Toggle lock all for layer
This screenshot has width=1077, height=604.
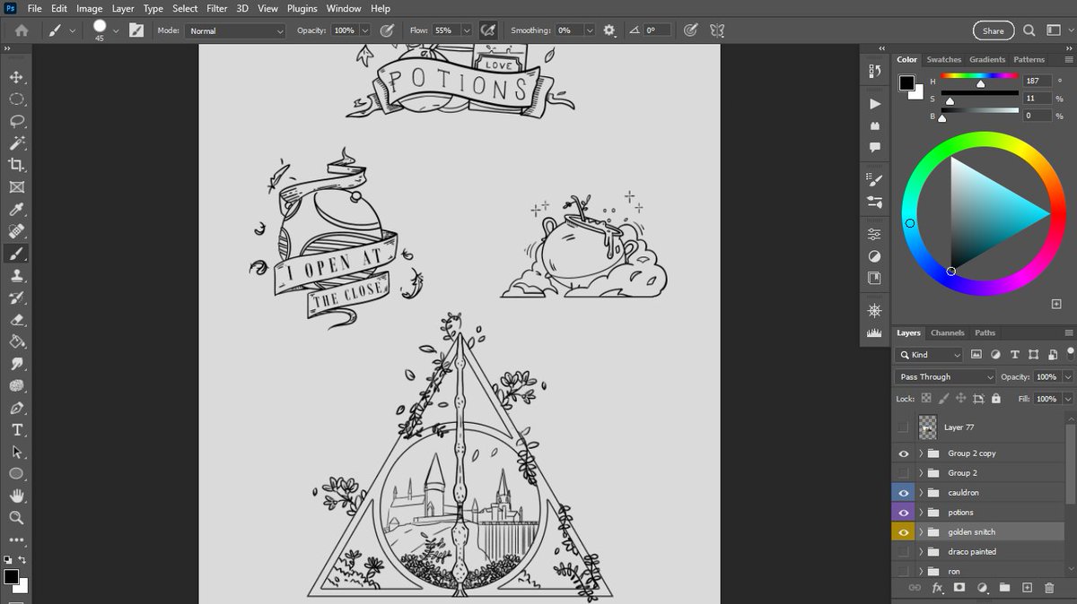click(996, 399)
